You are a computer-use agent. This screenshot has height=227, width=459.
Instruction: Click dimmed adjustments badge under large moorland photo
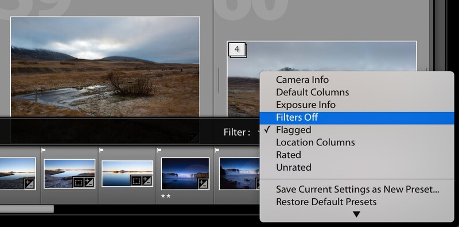pyautogui.click(x=193, y=137)
